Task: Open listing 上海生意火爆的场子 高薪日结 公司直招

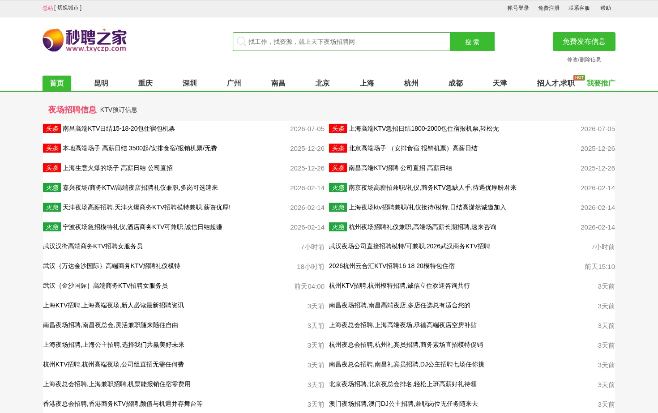Action: point(118,168)
